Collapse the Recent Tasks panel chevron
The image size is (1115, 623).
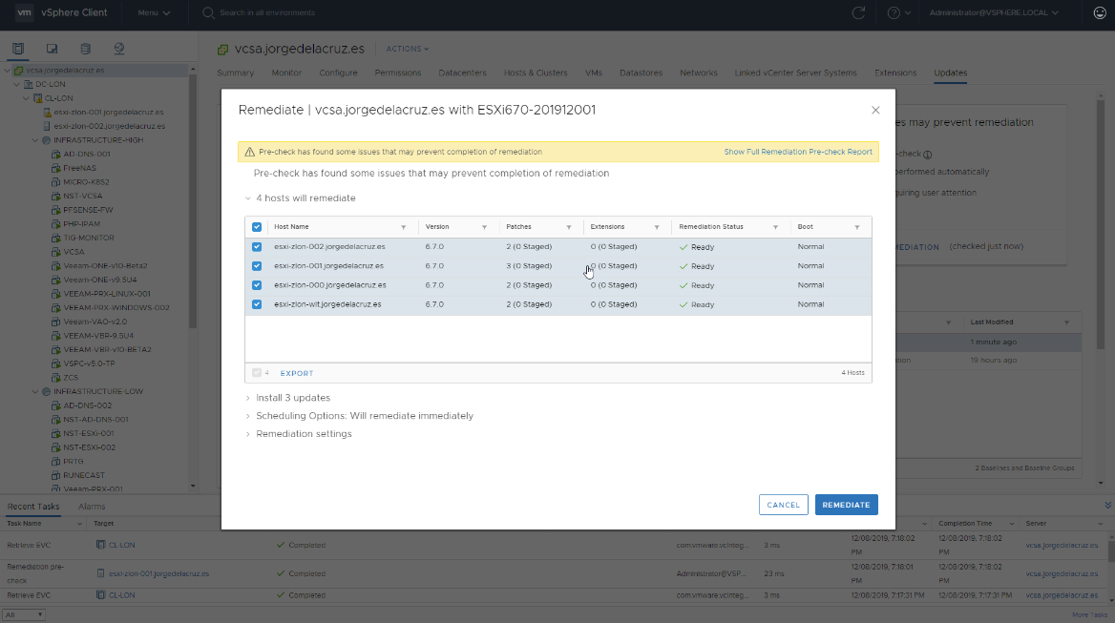pos(1107,505)
